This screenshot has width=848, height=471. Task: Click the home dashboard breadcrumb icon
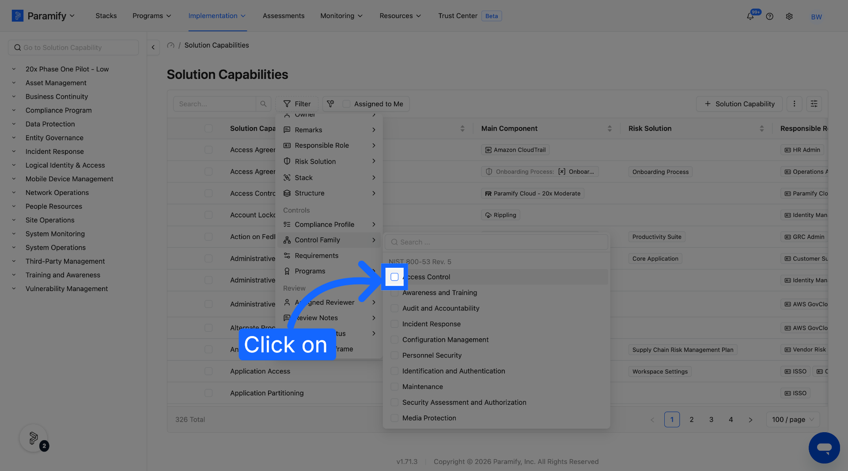click(171, 45)
